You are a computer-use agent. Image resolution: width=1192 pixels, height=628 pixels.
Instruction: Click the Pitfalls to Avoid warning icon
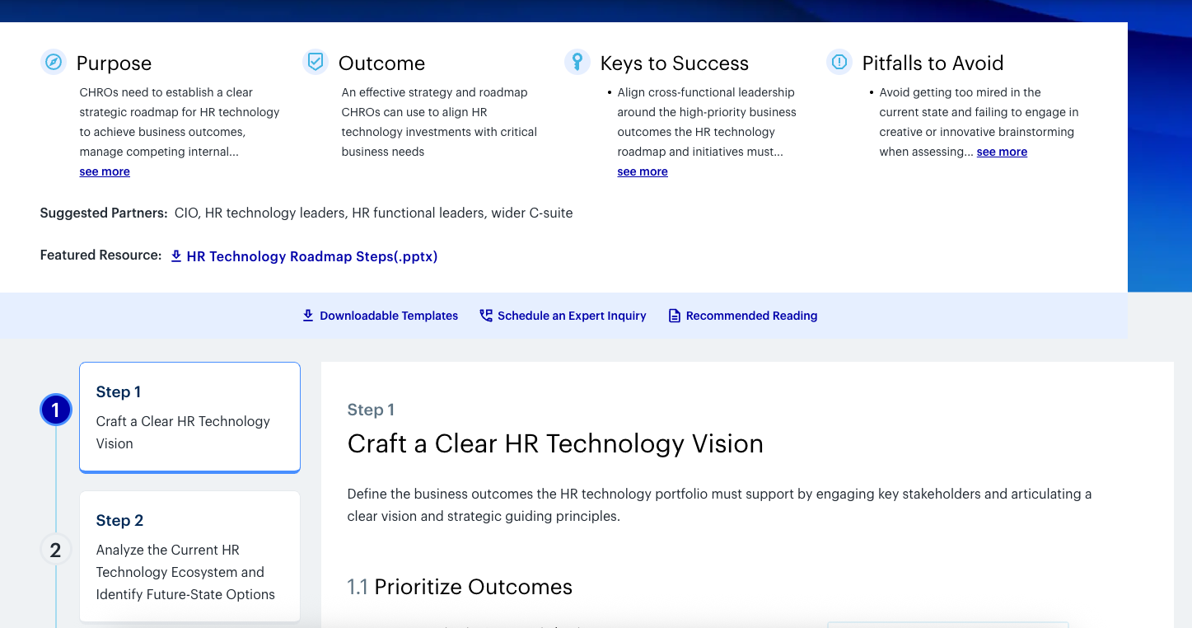839,62
